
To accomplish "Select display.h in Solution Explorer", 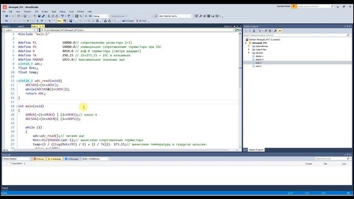I will (259, 59).
